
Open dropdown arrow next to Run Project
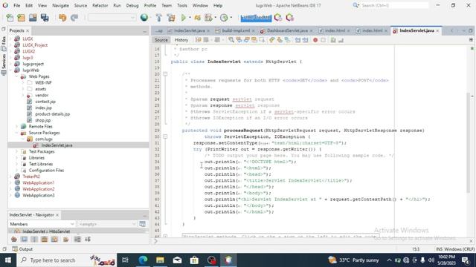coord(190,18)
